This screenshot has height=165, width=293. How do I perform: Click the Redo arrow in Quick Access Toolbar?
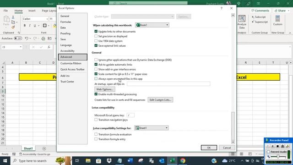pyautogui.click(x=35, y=38)
